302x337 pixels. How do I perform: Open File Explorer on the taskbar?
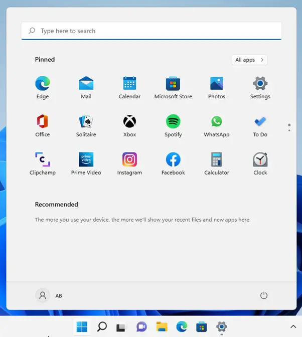162,326
